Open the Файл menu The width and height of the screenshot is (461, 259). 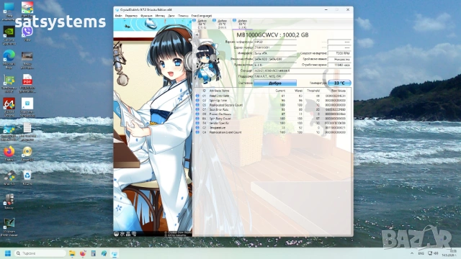pyautogui.click(x=118, y=16)
